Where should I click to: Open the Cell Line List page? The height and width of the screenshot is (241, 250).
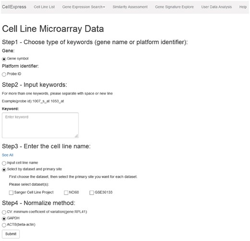point(44,7)
